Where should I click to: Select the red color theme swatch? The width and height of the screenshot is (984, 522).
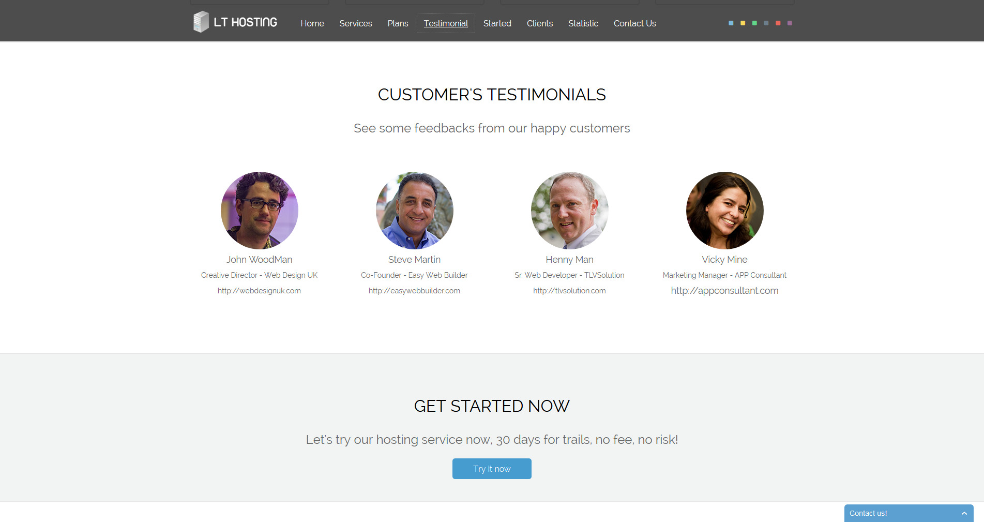tap(778, 23)
